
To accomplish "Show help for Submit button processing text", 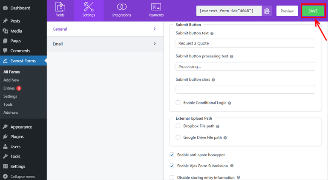I will [231, 56].
